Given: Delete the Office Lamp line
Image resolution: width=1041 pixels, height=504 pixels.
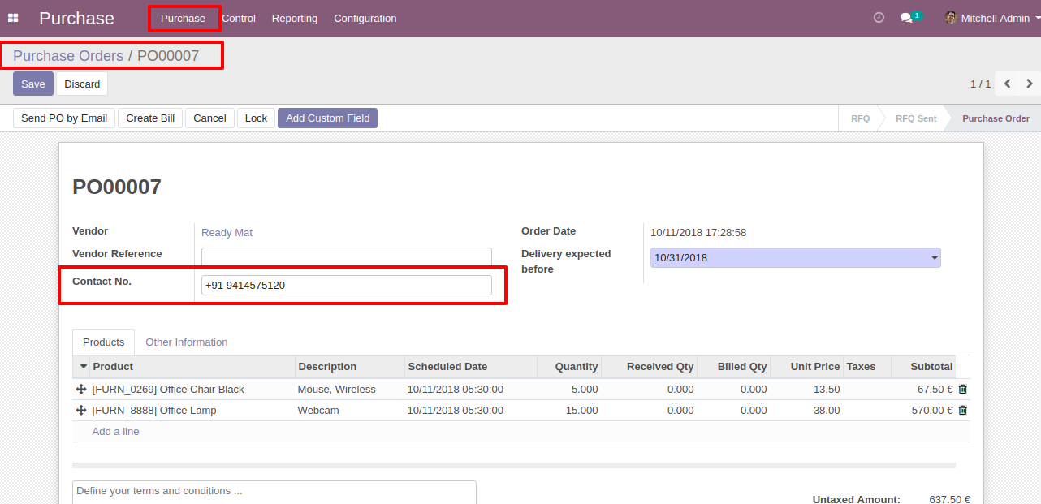Looking at the screenshot, I should pos(963,411).
